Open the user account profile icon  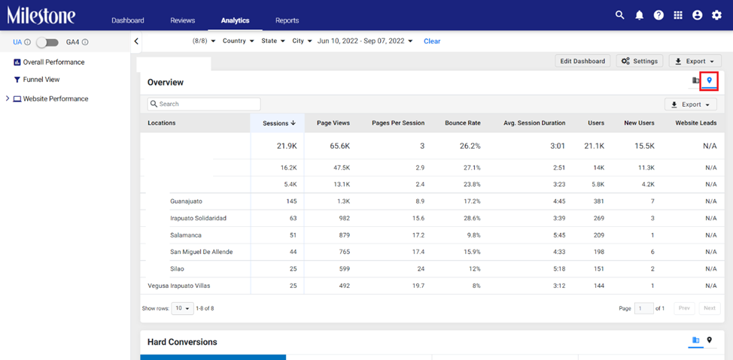(698, 16)
